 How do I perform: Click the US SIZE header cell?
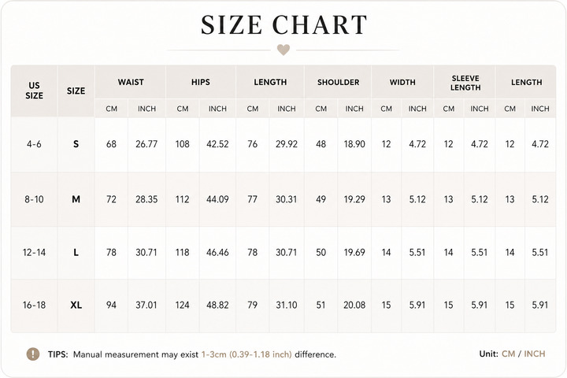pos(34,91)
